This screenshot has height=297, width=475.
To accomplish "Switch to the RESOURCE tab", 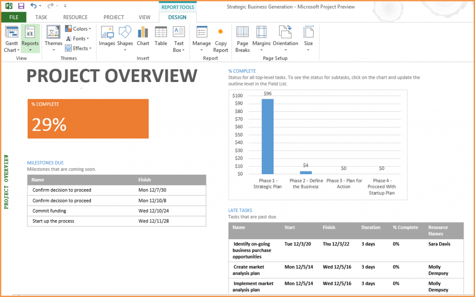I will pyautogui.click(x=75, y=17).
